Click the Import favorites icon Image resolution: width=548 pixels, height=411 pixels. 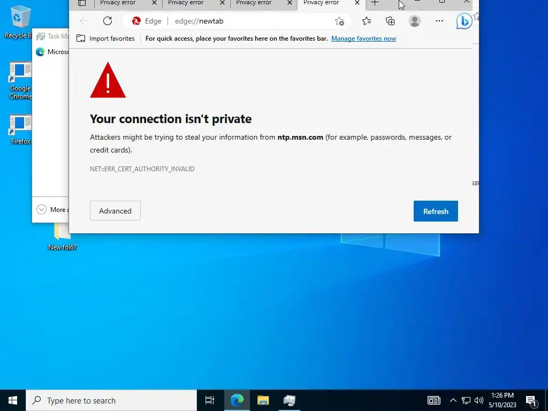[81, 39]
